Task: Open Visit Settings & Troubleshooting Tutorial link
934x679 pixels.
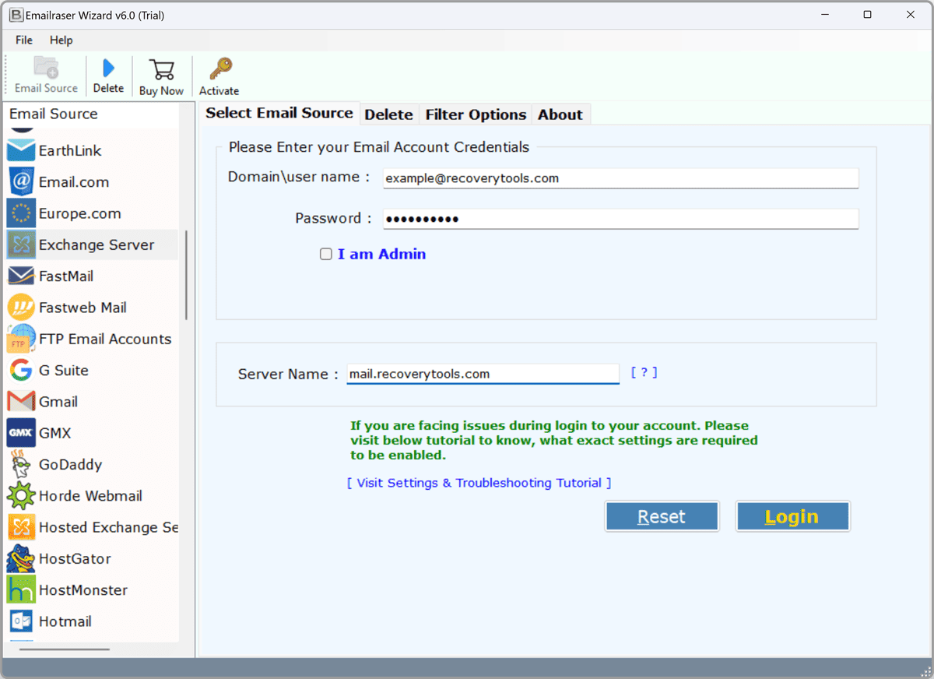Action: pos(479,483)
